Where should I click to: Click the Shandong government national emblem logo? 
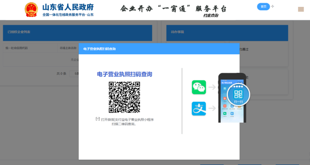(x=31, y=9)
